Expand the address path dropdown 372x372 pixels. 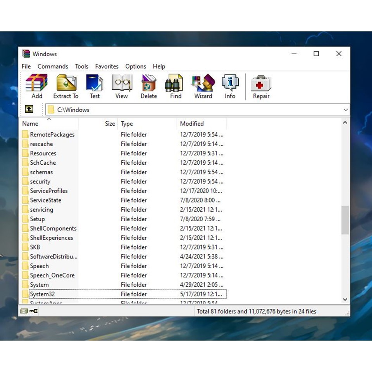[x=346, y=110]
